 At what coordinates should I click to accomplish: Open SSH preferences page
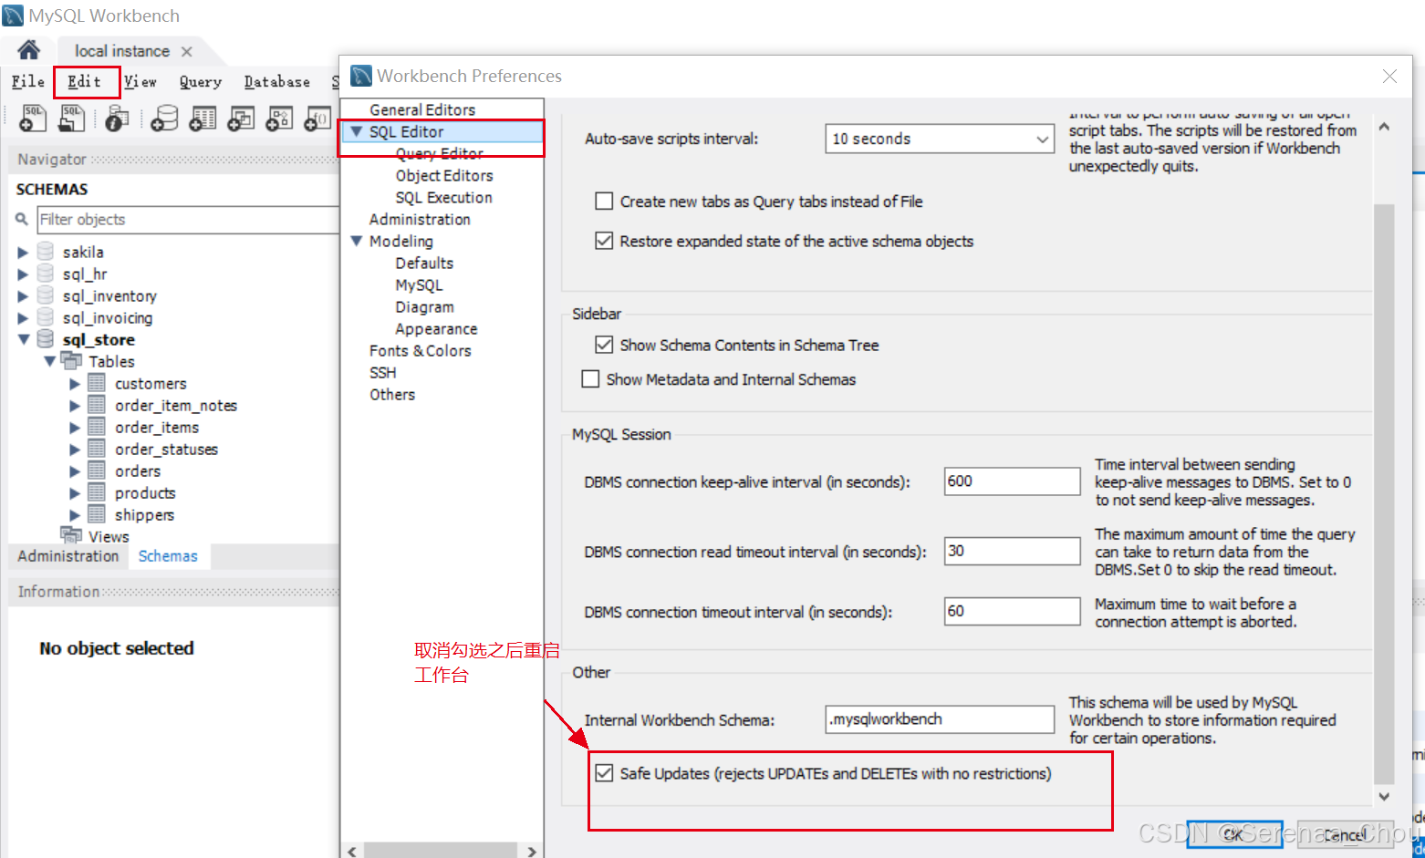[382, 372]
